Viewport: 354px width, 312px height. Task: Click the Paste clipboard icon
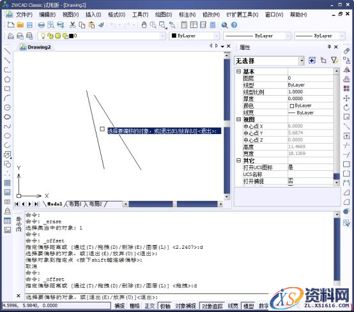[x=91, y=25]
